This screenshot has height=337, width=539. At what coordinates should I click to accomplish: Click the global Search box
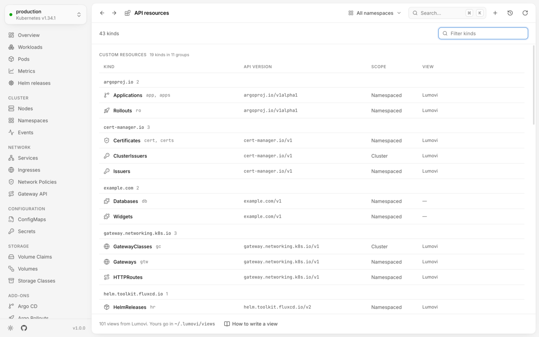pos(447,13)
